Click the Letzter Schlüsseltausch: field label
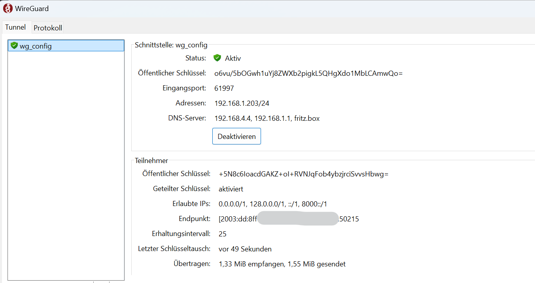The width and height of the screenshot is (535, 283). click(x=174, y=249)
